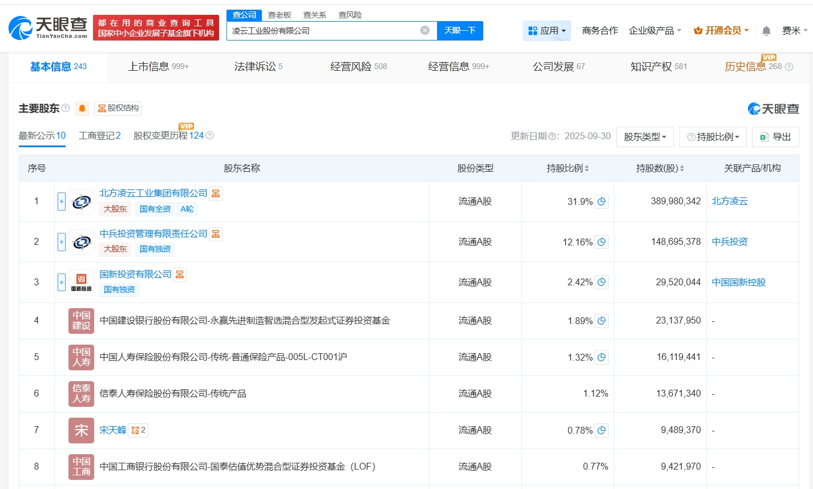Clear the search box using the × icon
The image size is (813, 489).
tap(424, 30)
